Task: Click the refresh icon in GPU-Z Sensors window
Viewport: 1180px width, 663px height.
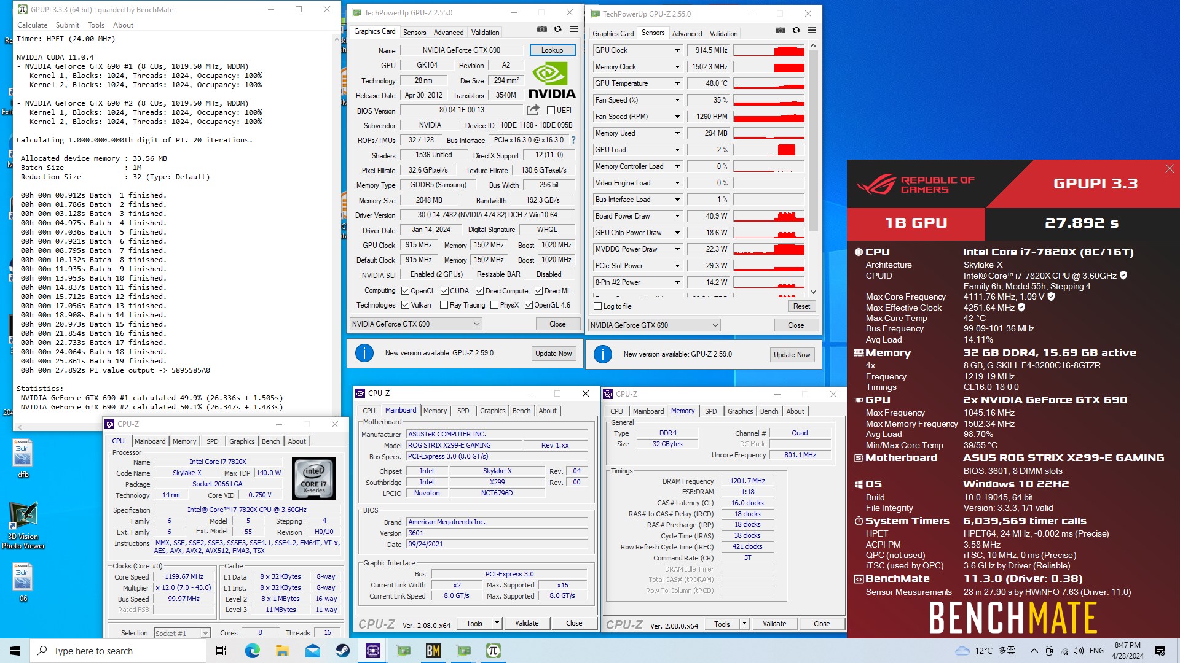Action: click(796, 31)
